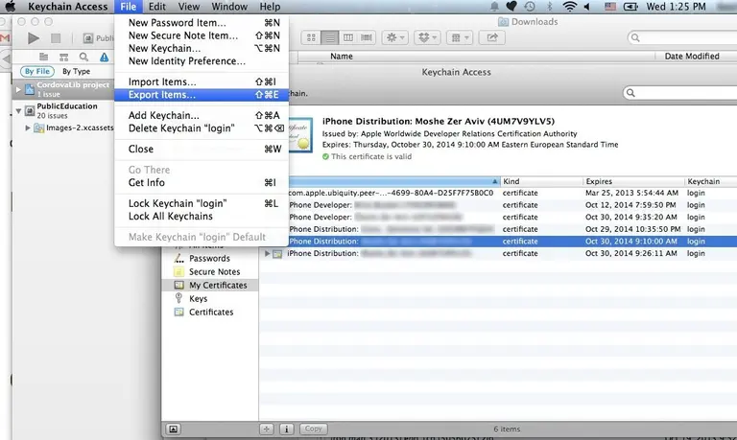Screen dimensions: 737x440
Task: Open the Edit menu
Action: (157, 7)
